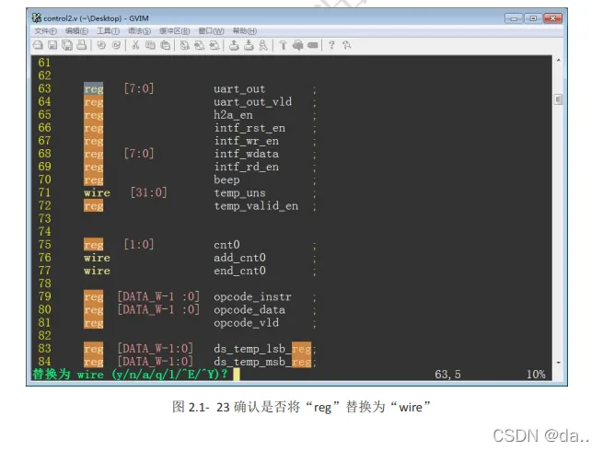603x451 pixels.
Task: Click temp_valid_en on line 72
Action: click(256, 206)
